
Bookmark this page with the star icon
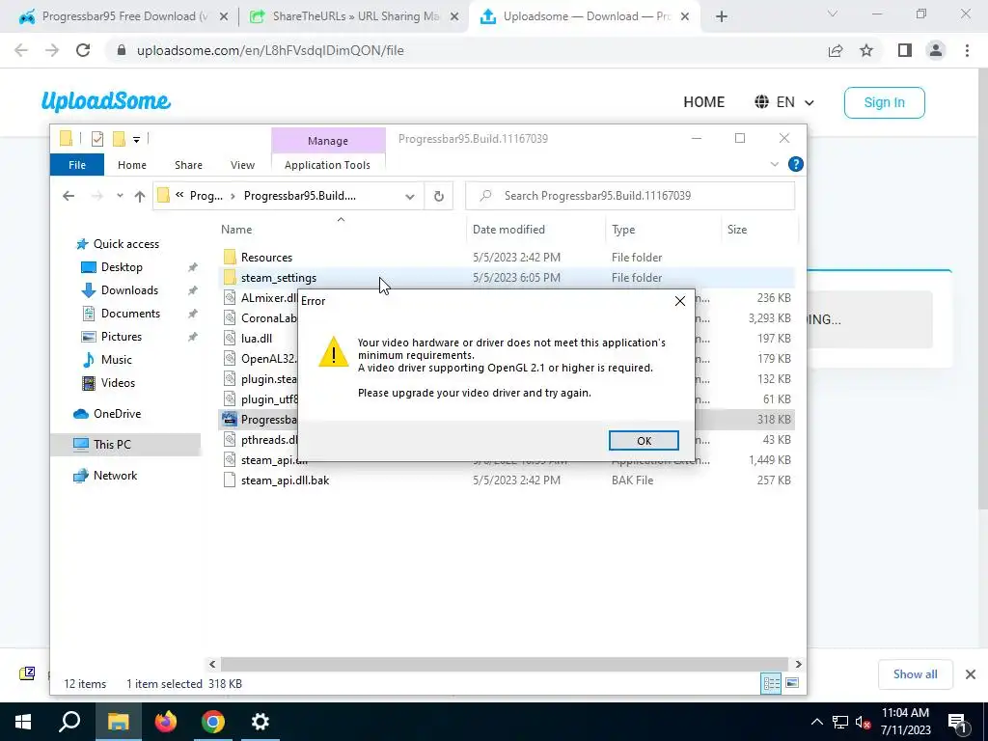pyautogui.click(x=866, y=50)
